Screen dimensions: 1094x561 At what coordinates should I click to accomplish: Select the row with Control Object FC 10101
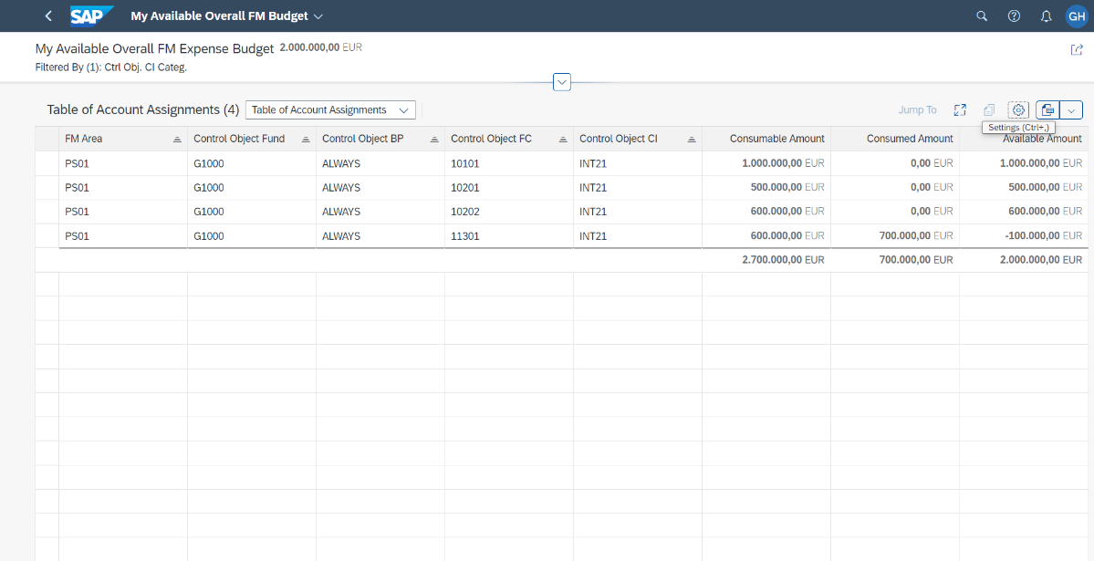coord(47,163)
